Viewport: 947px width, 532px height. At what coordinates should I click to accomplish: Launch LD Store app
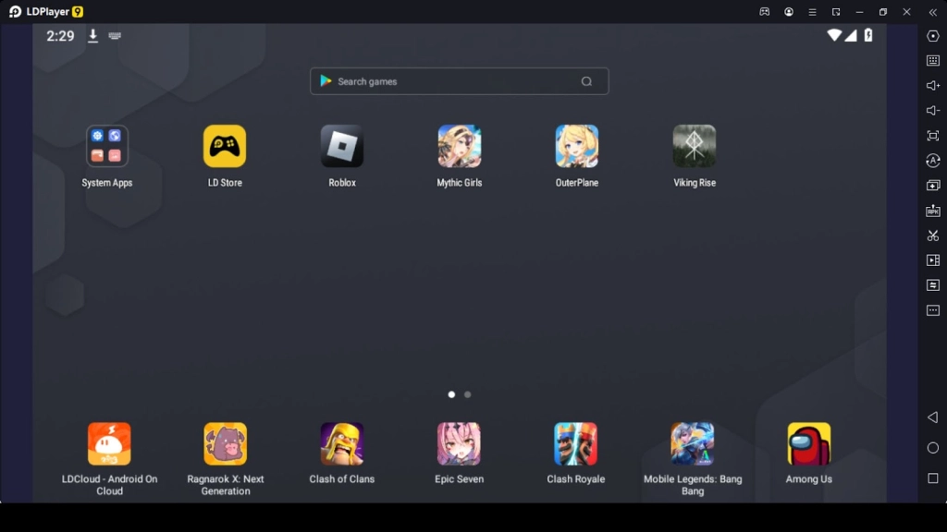(225, 146)
